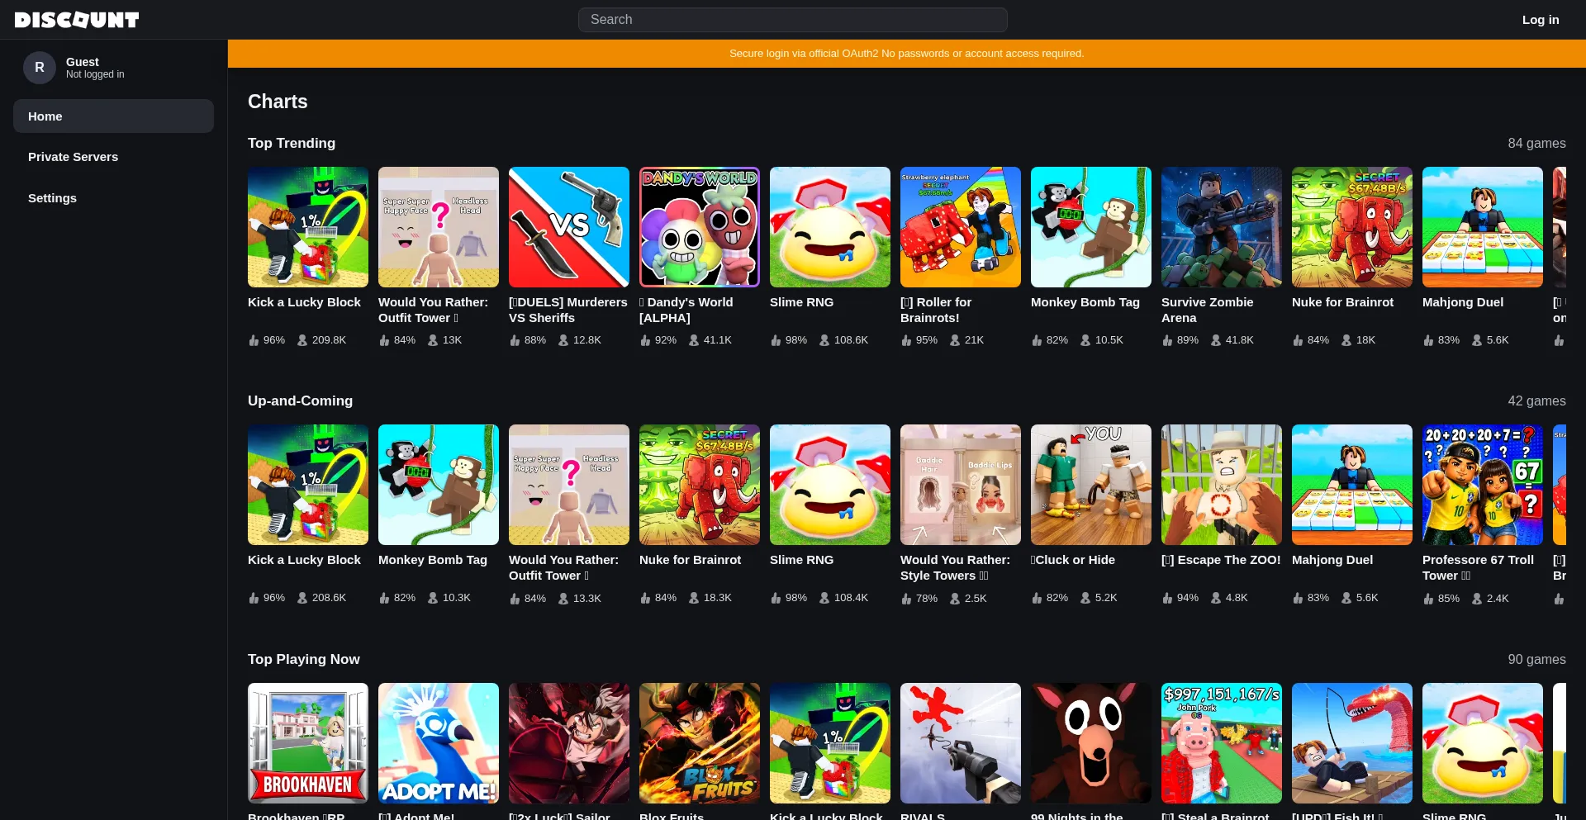This screenshot has width=1586, height=820.
Task: Click the Would You Rather: Outfit Tower title in Up-and-Coming
Action: (563, 567)
